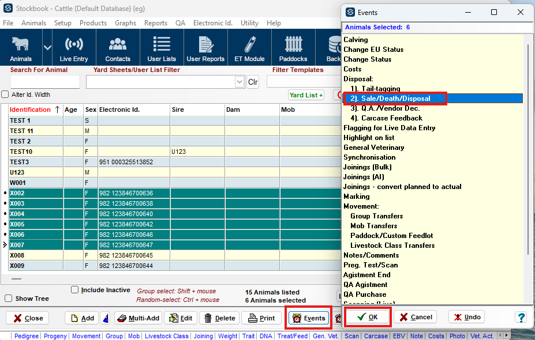535x340 pixels.
Task: Click the Search For Animal field
Action: click(x=45, y=82)
